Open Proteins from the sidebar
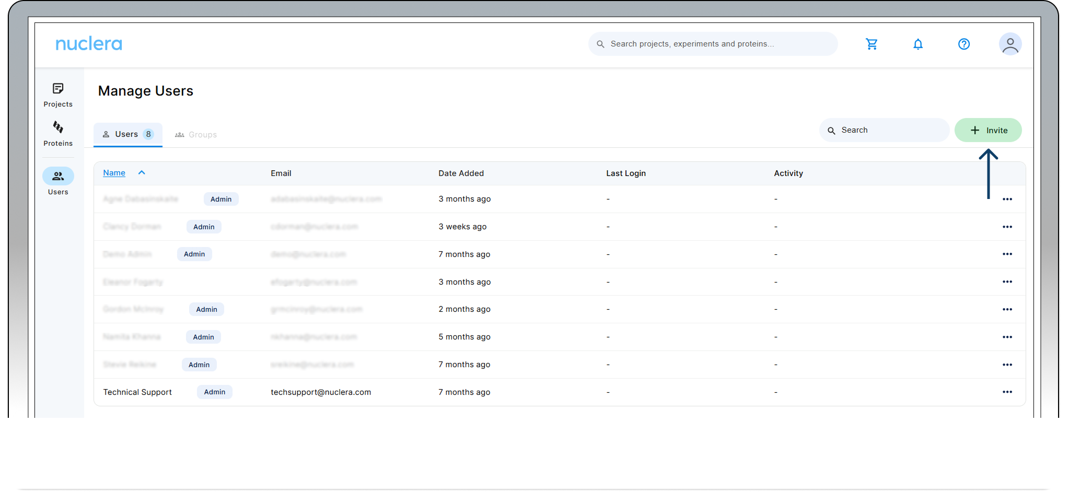The width and height of the screenshot is (1069, 492). [58, 134]
